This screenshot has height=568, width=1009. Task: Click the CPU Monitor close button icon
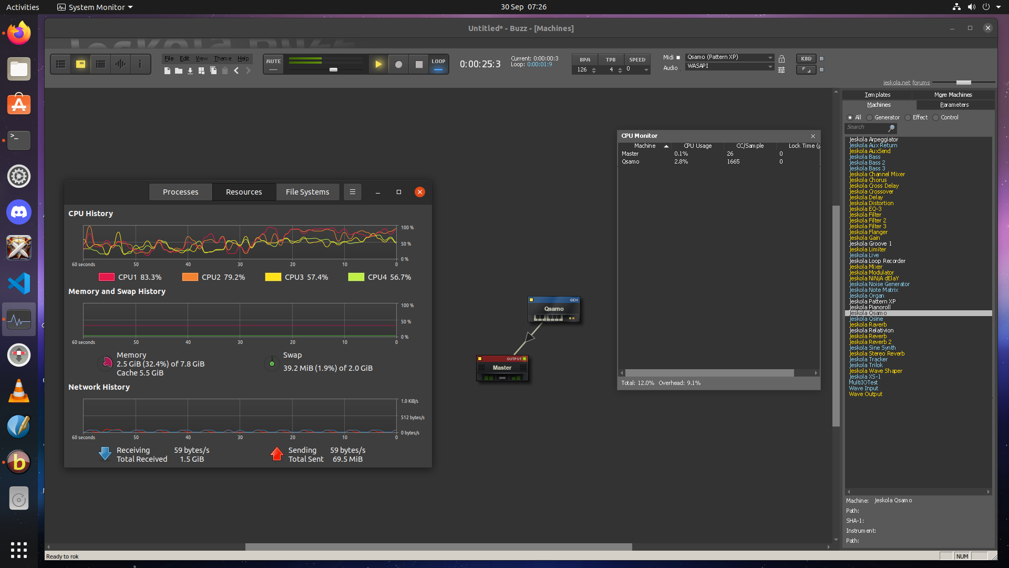pos(813,135)
